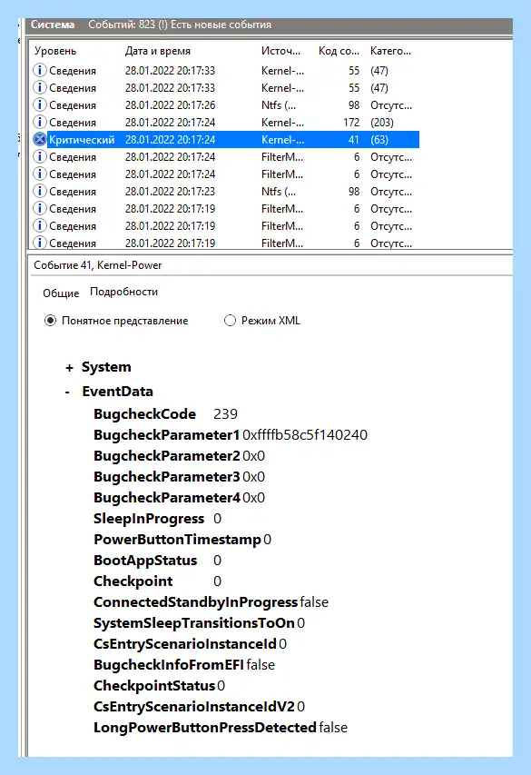Click CsEntryScenarioInstanceIdV2 label

click(194, 707)
